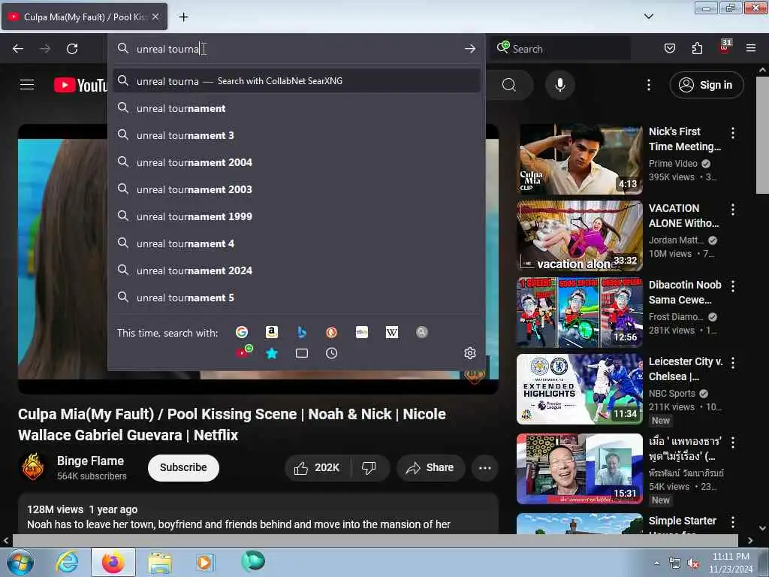The image size is (769, 577).
Task: Share the video
Action: point(430,467)
